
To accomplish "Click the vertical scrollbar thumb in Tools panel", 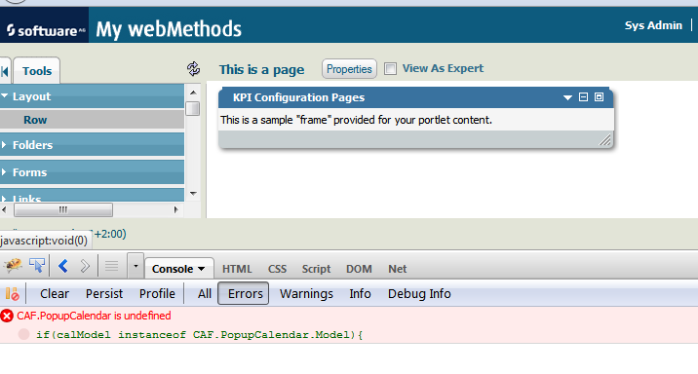I will (x=193, y=108).
